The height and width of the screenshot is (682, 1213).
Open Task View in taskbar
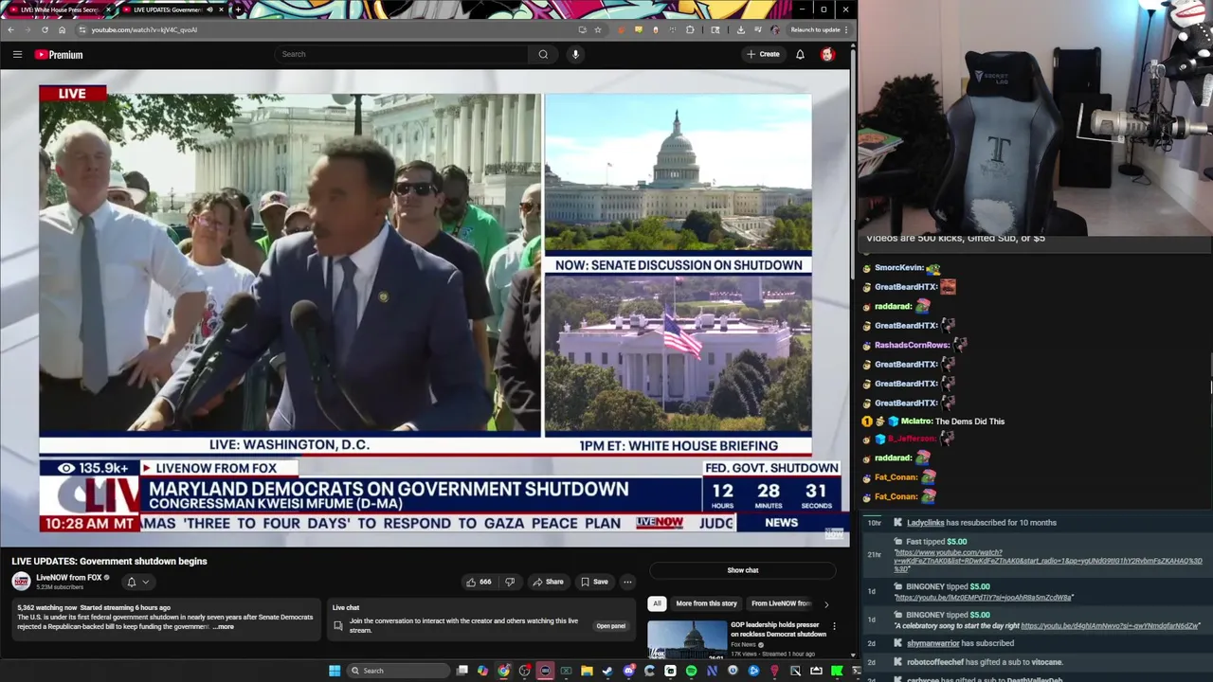click(x=462, y=671)
